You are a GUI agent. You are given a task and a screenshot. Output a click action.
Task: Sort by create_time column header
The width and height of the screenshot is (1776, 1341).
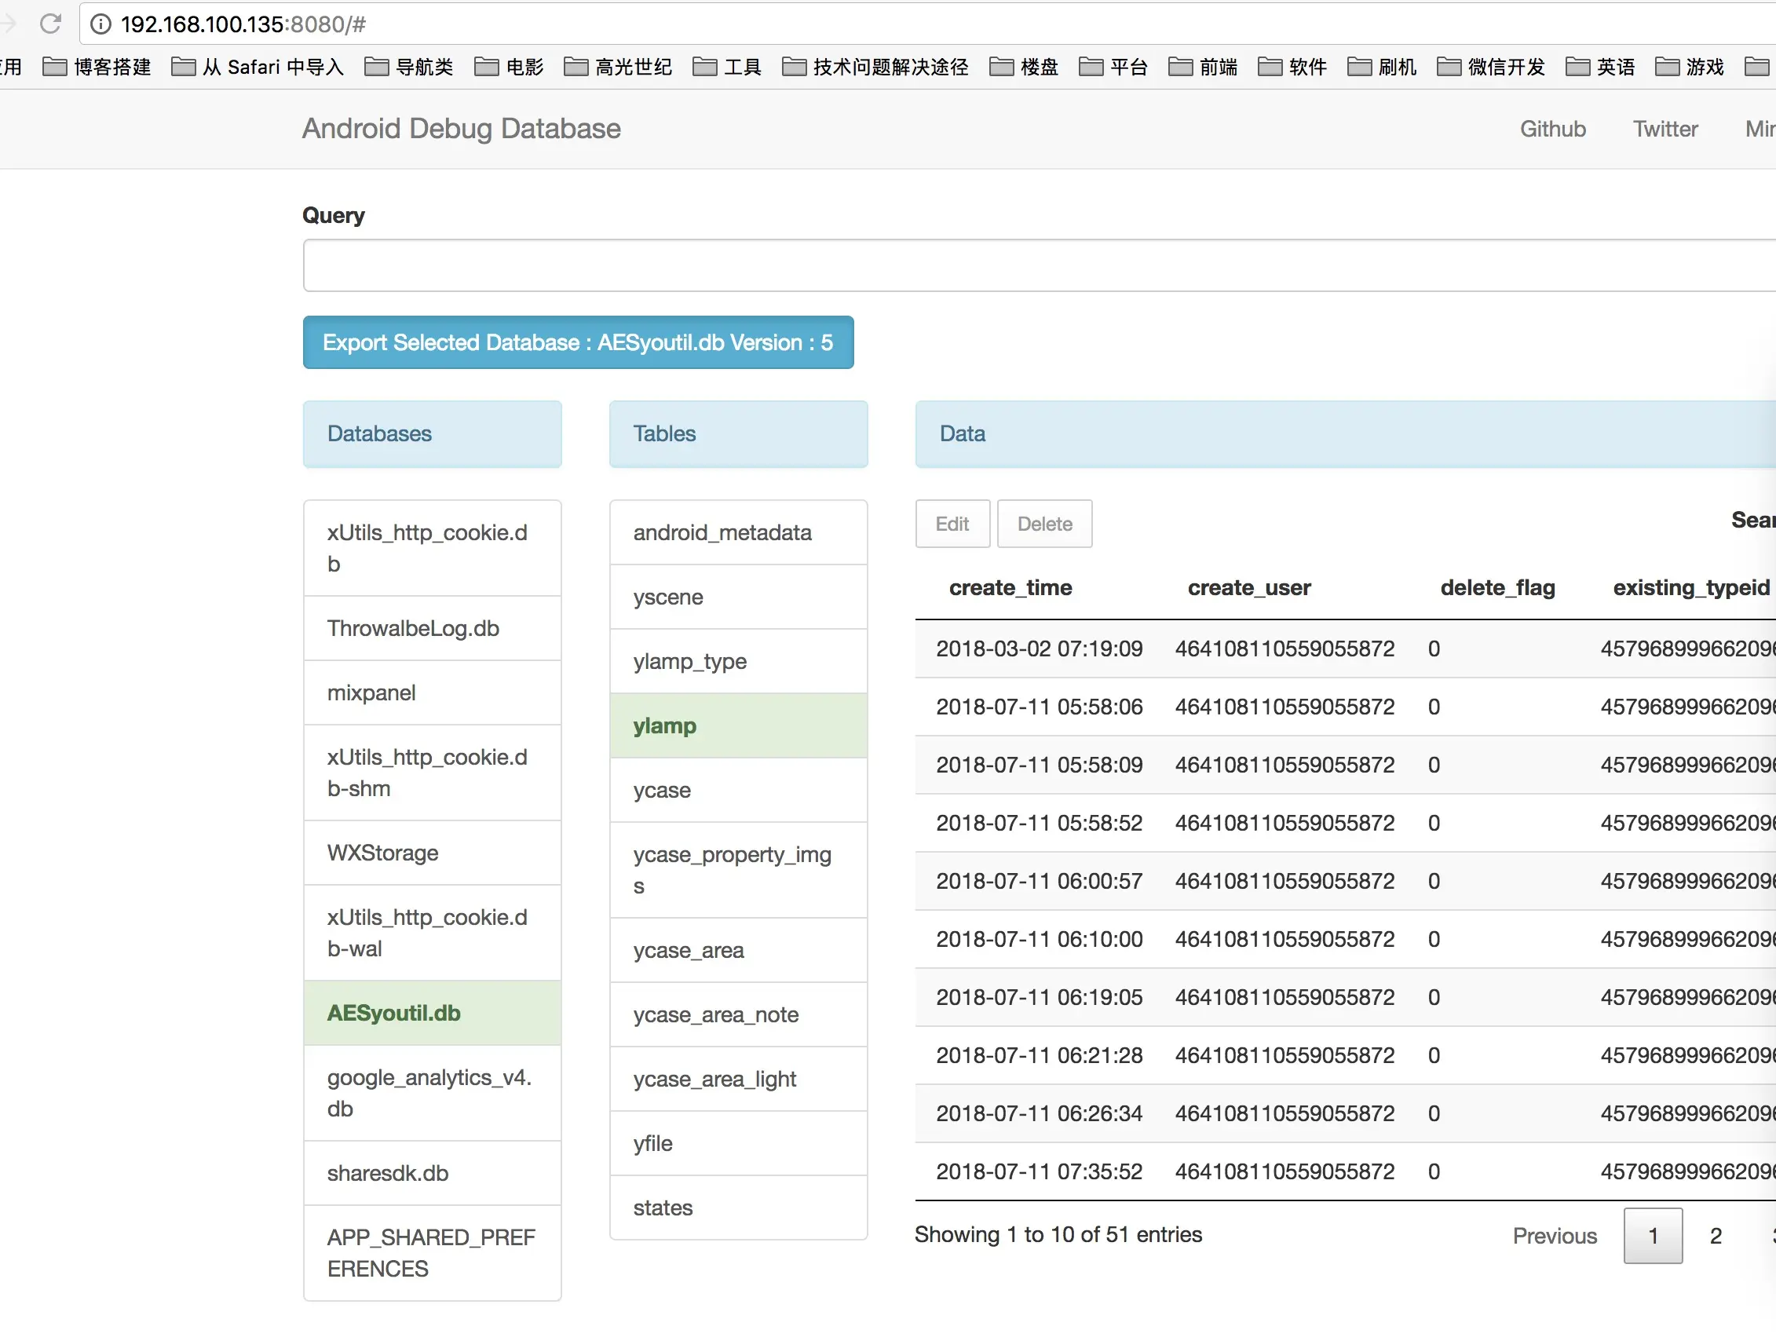point(1010,589)
